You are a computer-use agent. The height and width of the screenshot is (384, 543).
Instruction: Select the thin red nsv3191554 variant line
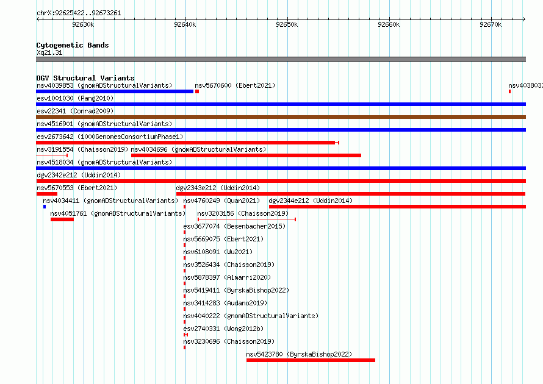click(x=52, y=155)
